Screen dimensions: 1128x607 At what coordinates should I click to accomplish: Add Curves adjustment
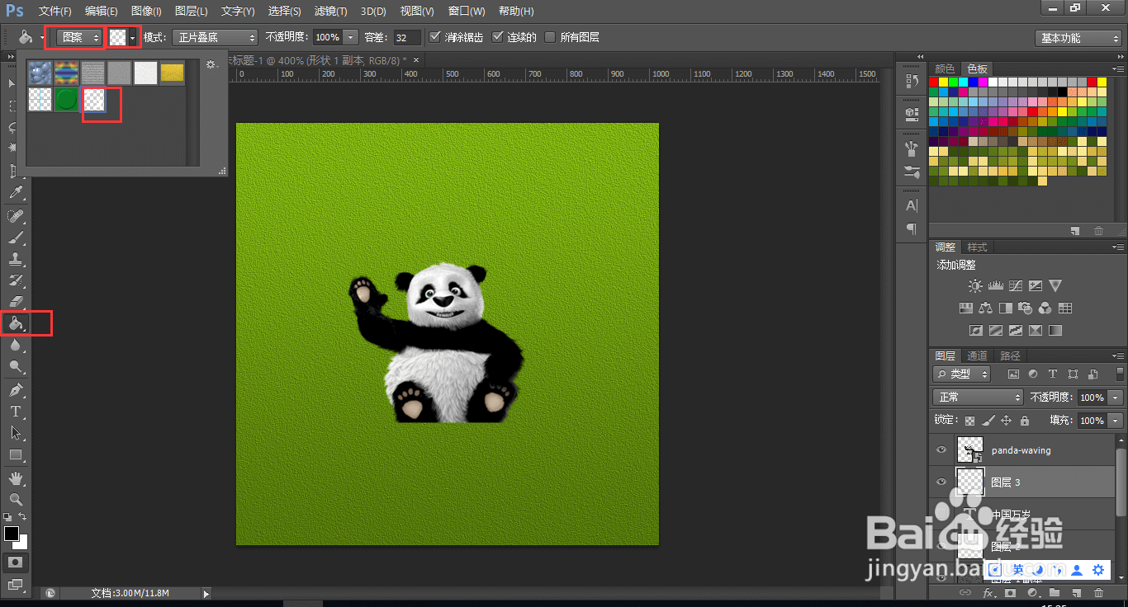tap(1016, 285)
